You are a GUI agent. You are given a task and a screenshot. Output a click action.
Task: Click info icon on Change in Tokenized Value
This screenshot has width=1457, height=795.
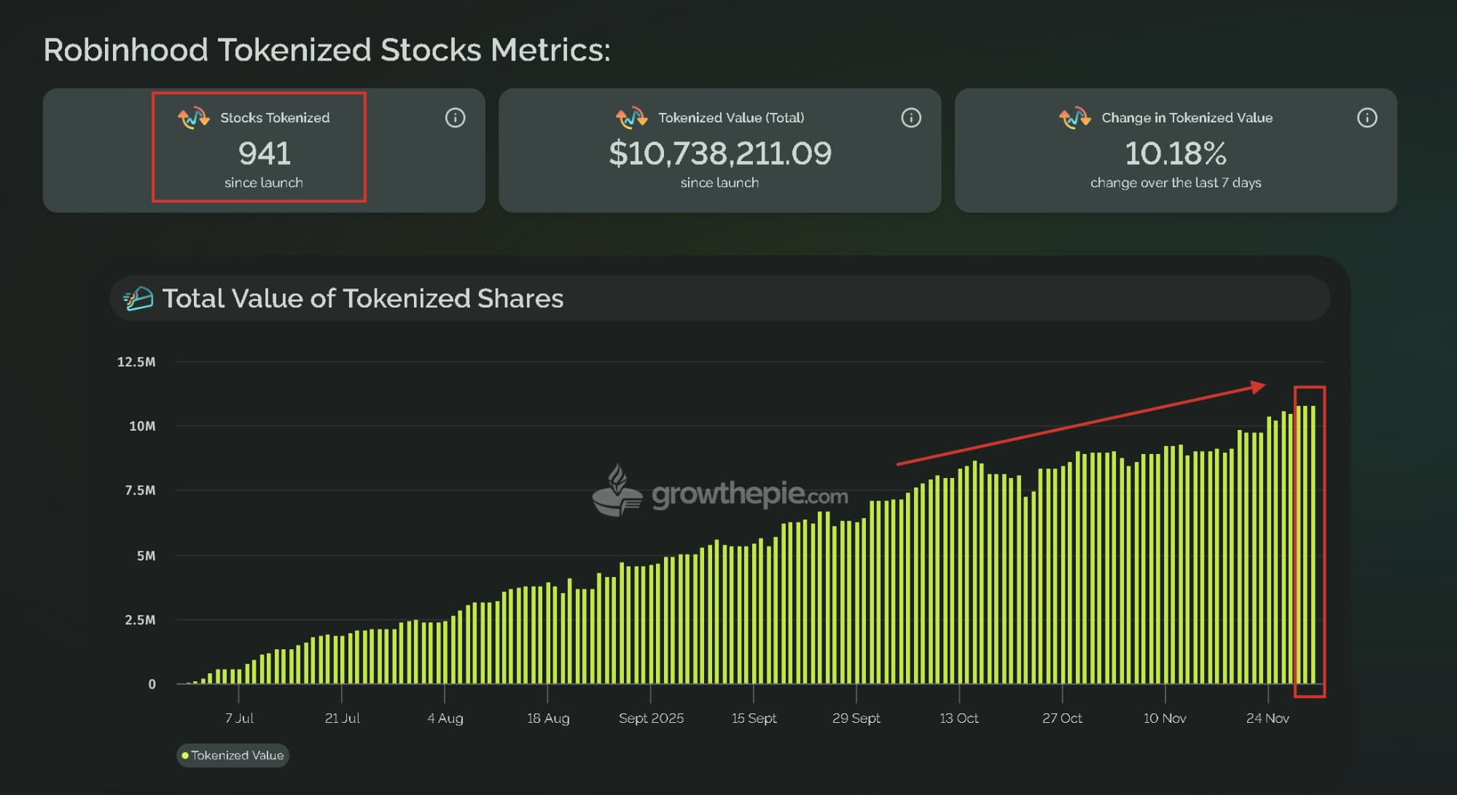tap(1367, 118)
